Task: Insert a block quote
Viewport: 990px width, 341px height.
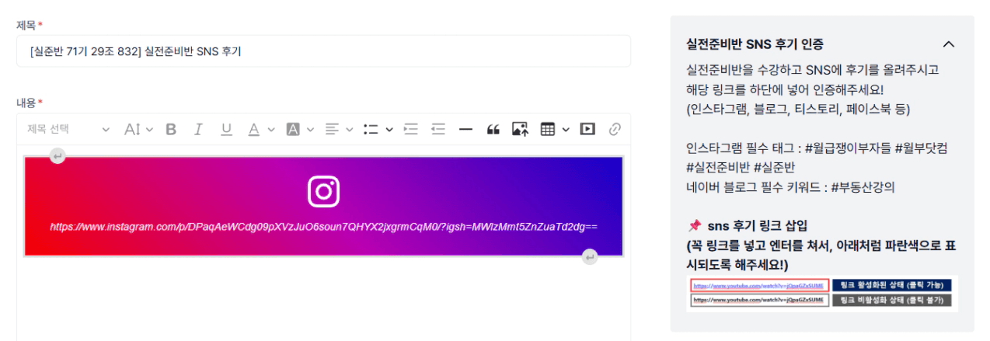Action: point(492,130)
